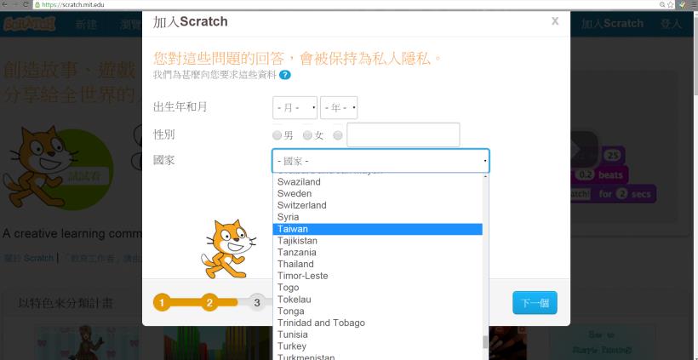Screen dimensions: 698x360
Task: Choose Turkey from the country list
Action: pyautogui.click(x=377, y=346)
